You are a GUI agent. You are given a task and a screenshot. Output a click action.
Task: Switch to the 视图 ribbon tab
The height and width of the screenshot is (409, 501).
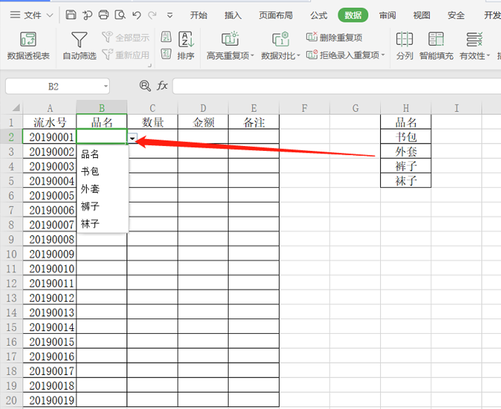tap(422, 15)
